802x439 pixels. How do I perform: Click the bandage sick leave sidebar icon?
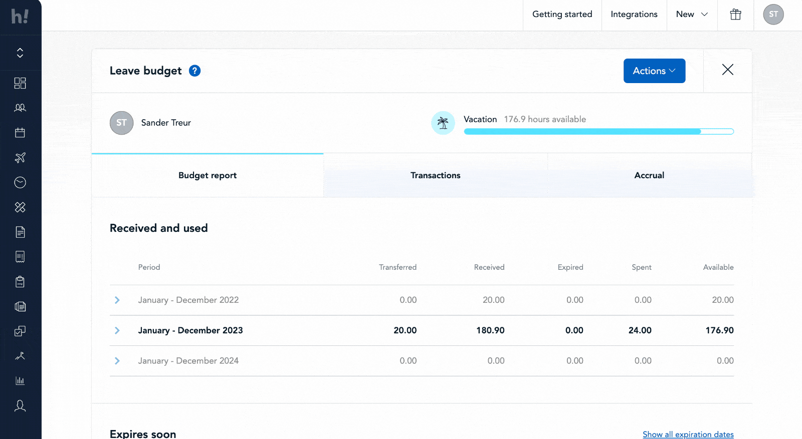click(20, 207)
